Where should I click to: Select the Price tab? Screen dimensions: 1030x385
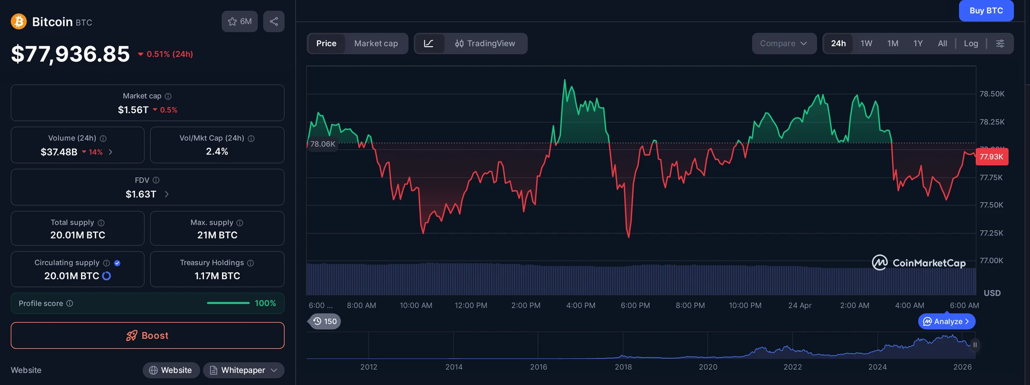coord(326,43)
